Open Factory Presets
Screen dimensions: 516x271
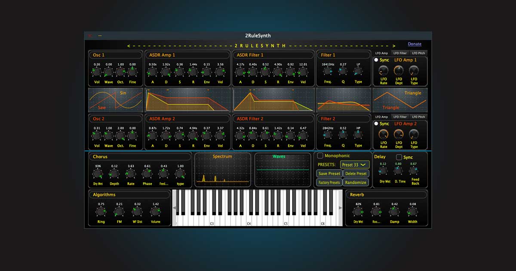[x=329, y=182]
